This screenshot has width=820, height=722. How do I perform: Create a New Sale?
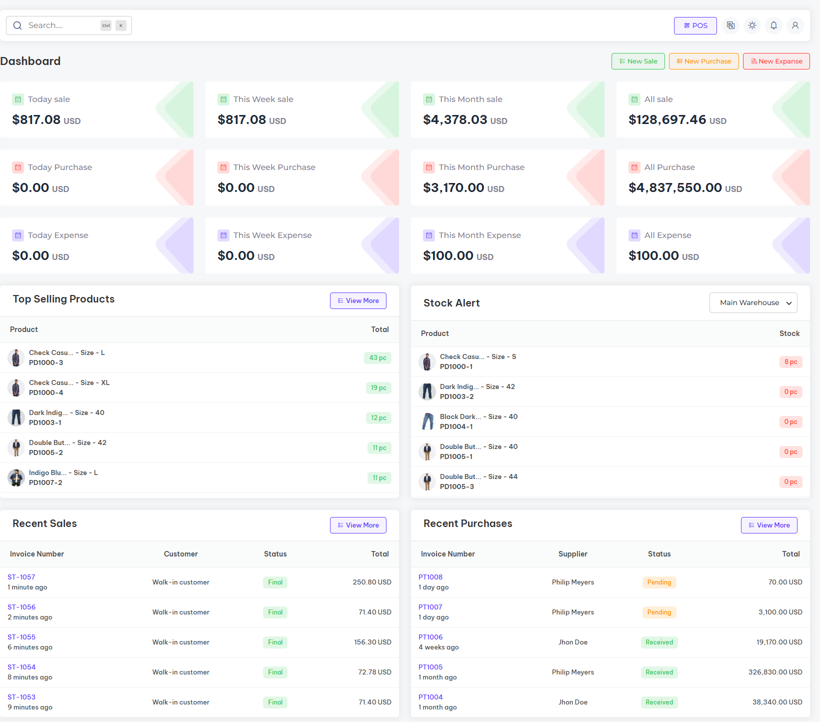[638, 61]
